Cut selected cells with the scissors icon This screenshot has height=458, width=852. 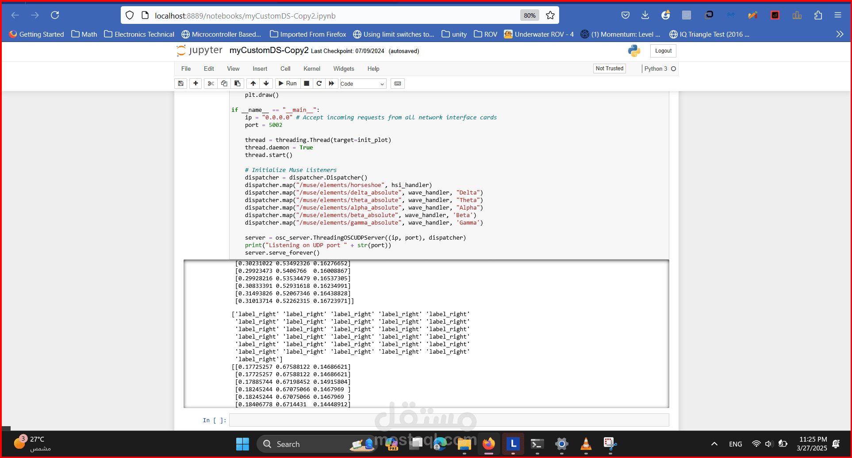(x=211, y=84)
